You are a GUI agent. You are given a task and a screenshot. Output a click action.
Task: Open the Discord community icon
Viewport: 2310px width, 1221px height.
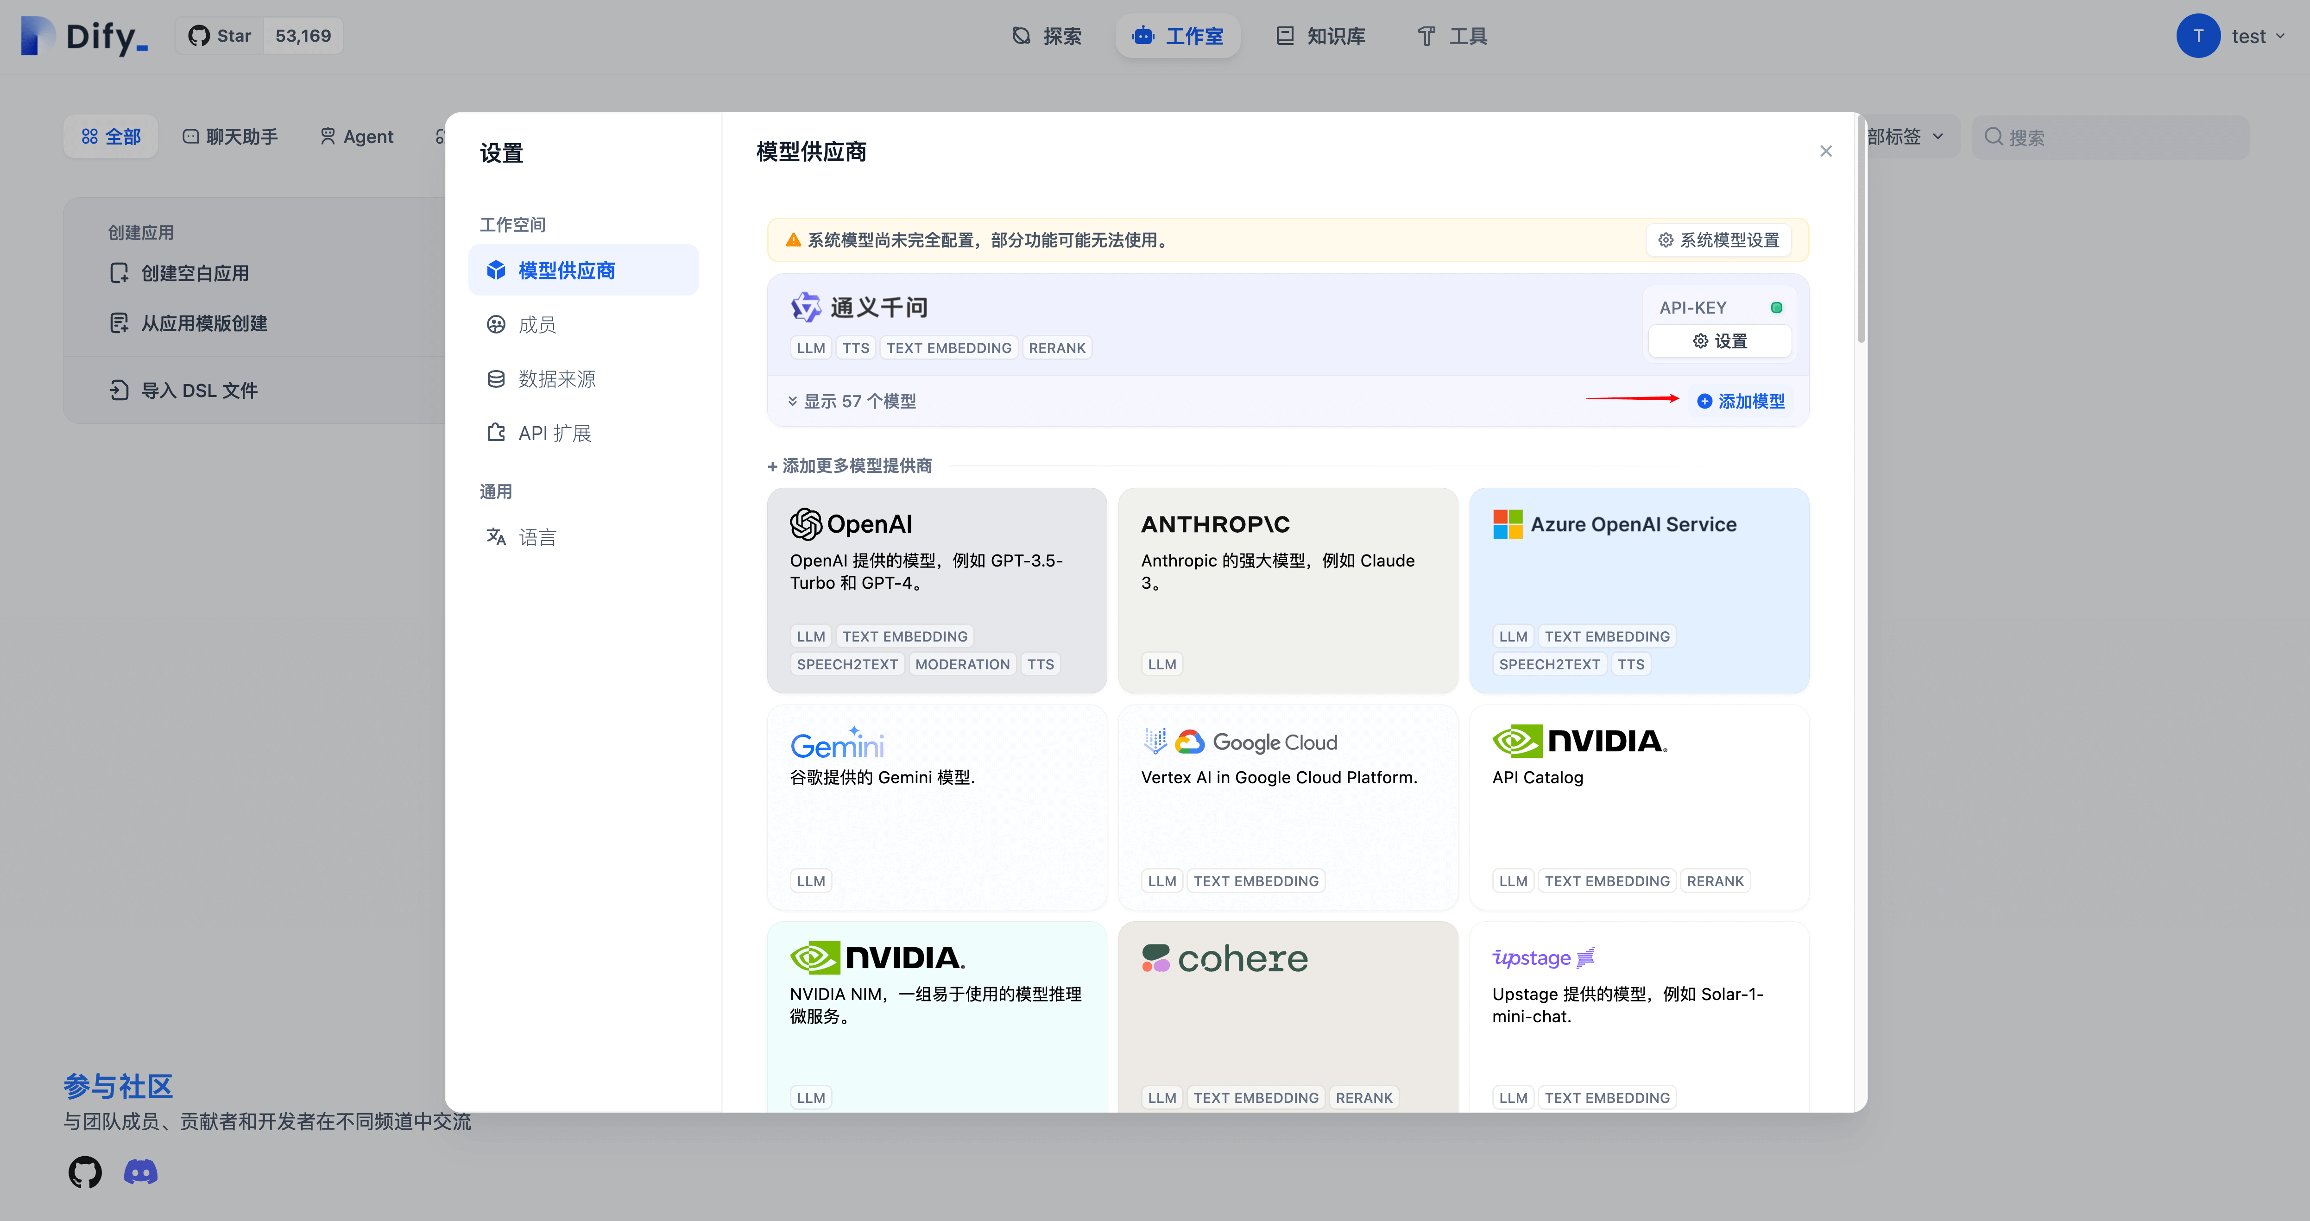(141, 1172)
